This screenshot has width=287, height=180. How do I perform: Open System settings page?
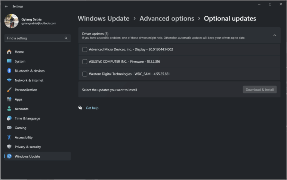point(37,61)
